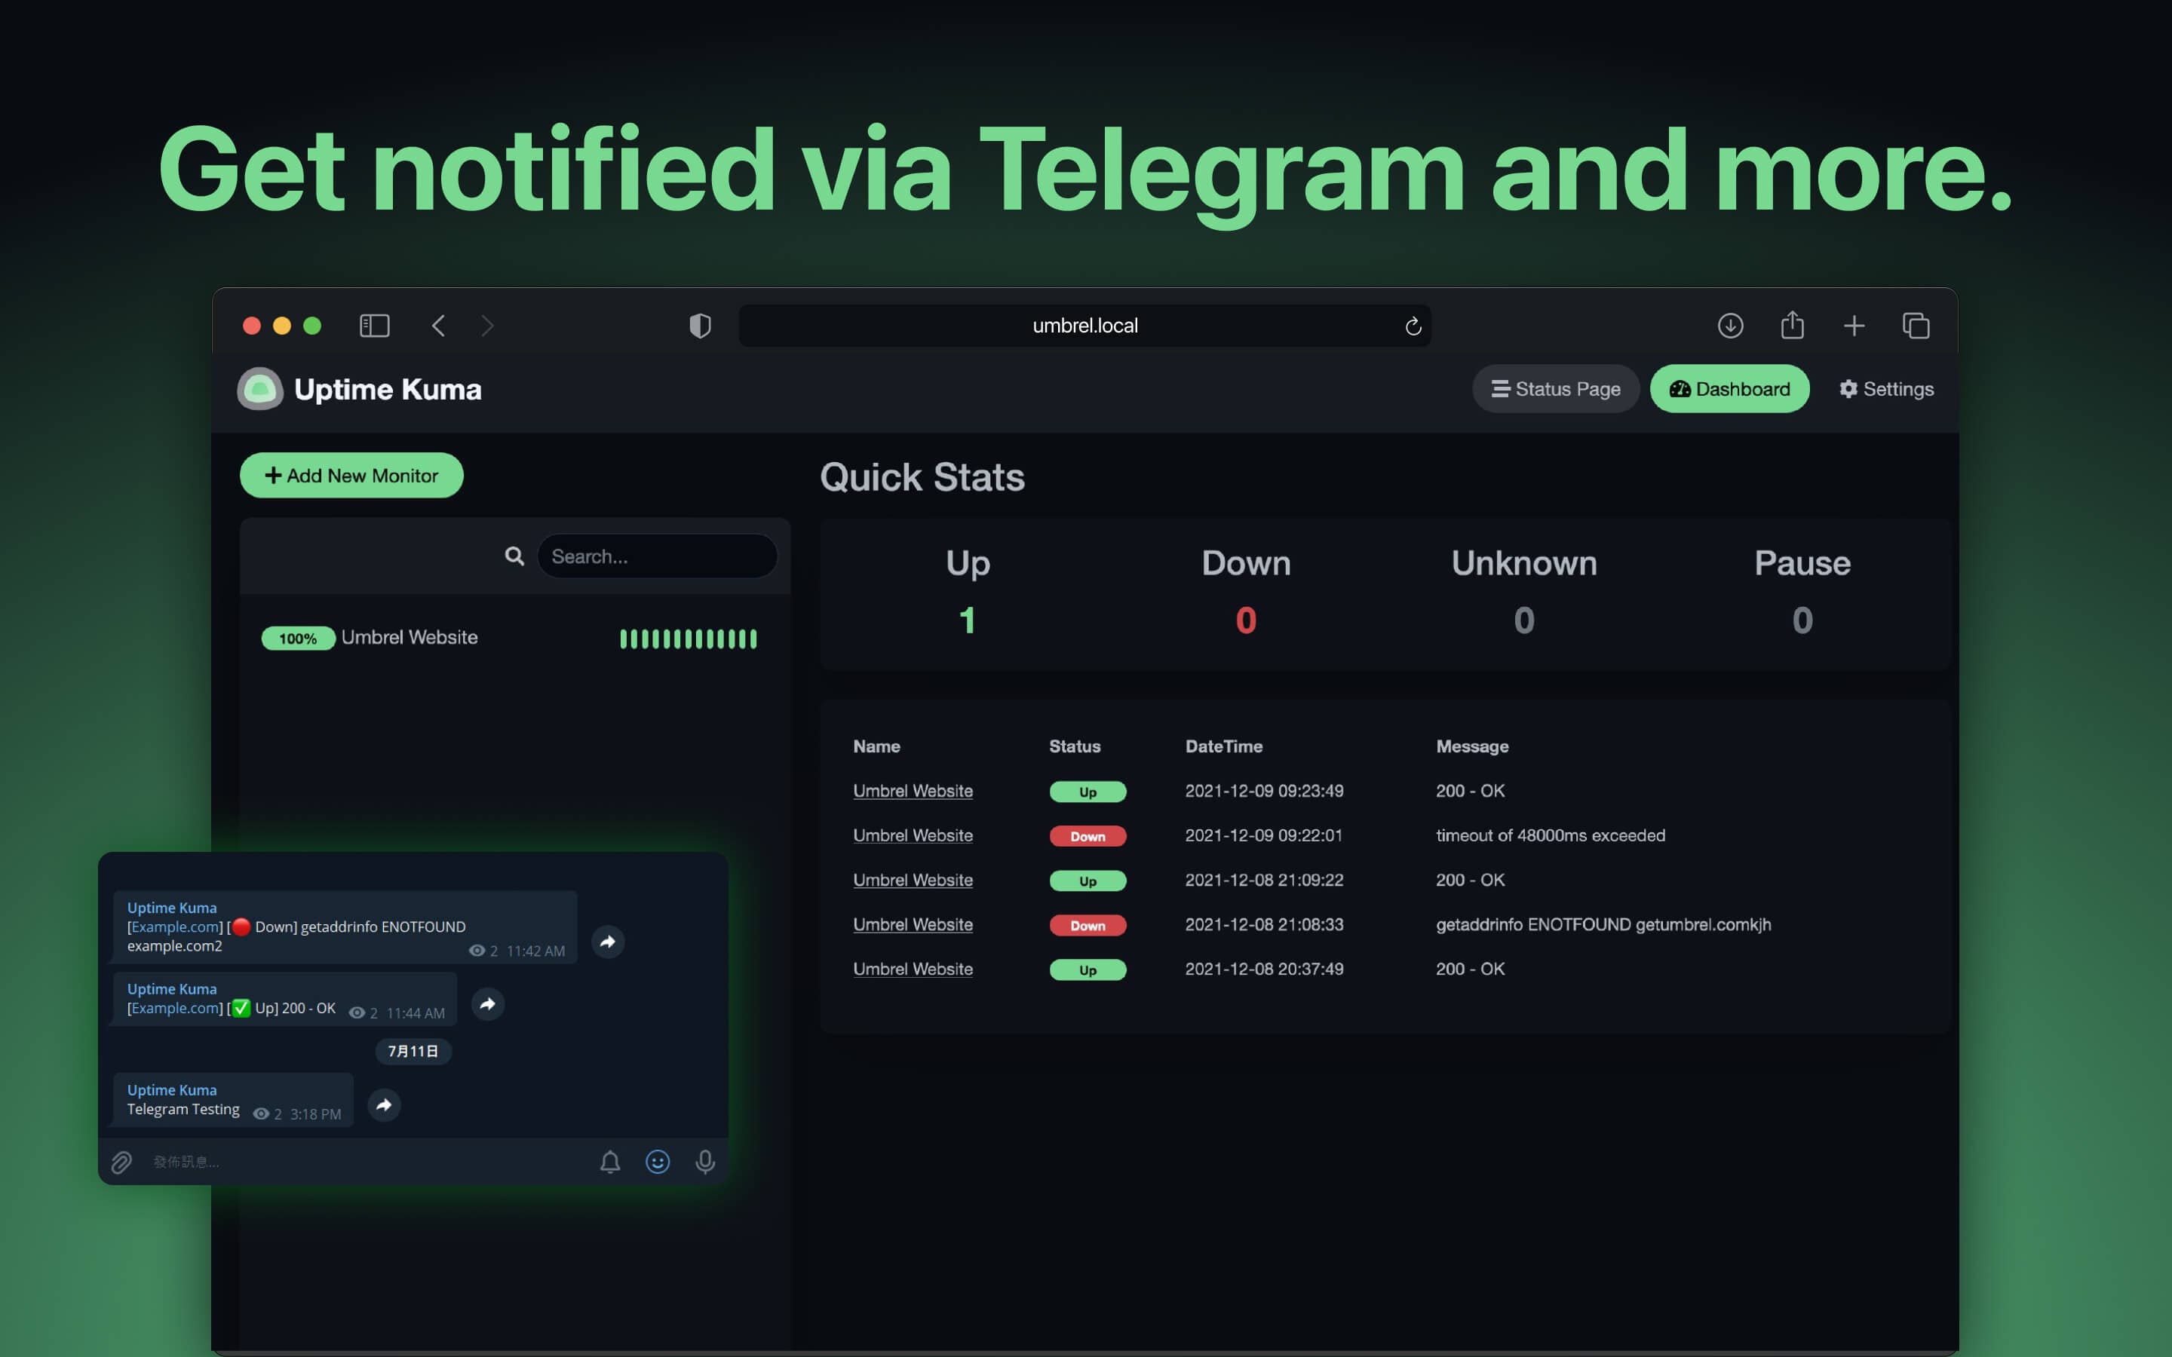Image resolution: width=2172 pixels, height=1357 pixels.
Task: Click the Uptime Kuma logo icon
Action: tap(256, 387)
